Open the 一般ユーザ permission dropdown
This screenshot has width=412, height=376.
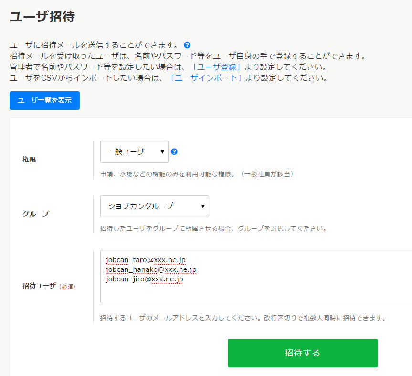134,151
